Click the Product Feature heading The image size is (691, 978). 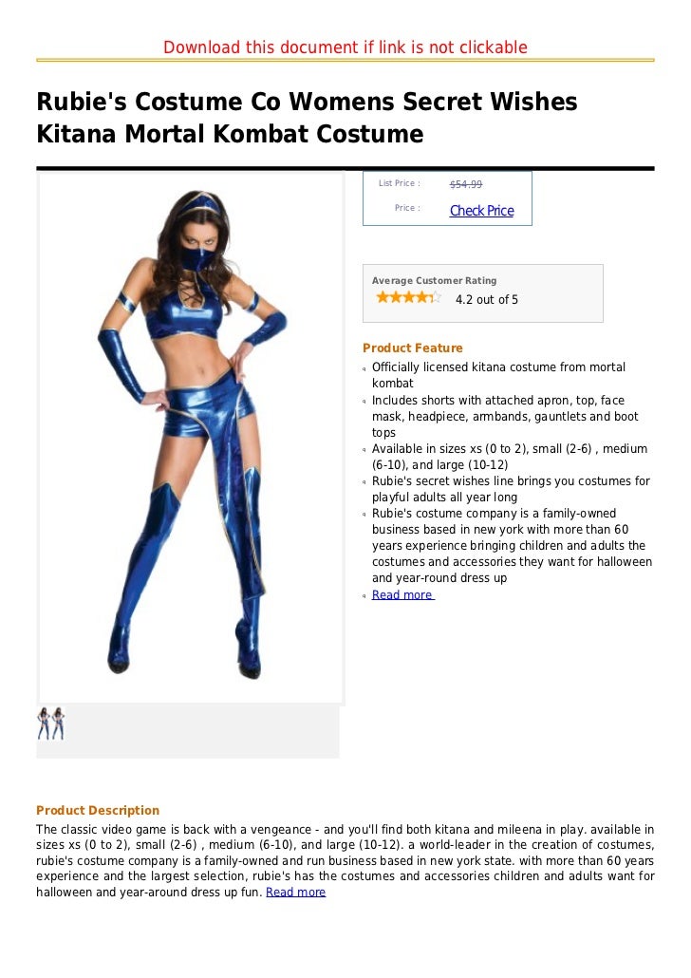pos(412,348)
